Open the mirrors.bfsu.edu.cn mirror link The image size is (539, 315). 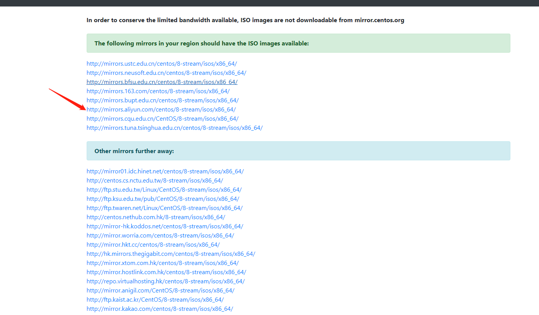tap(162, 82)
